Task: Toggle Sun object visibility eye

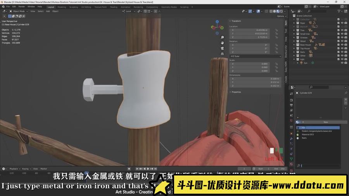Action: click(342, 63)
